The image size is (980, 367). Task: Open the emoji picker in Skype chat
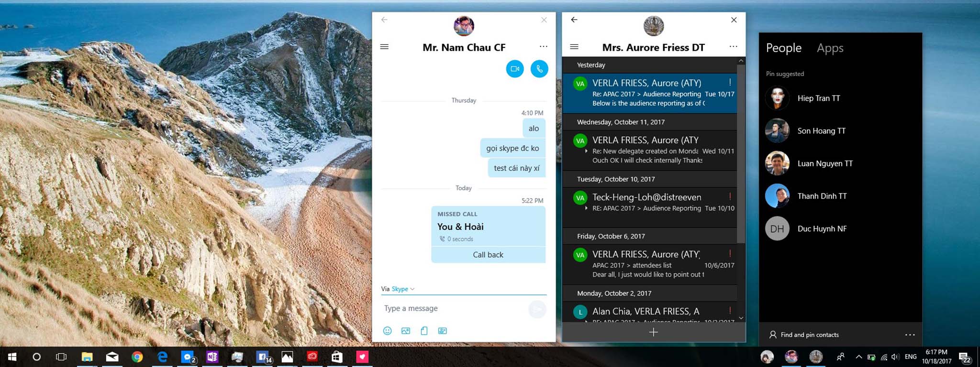click(x=388, y=331)
